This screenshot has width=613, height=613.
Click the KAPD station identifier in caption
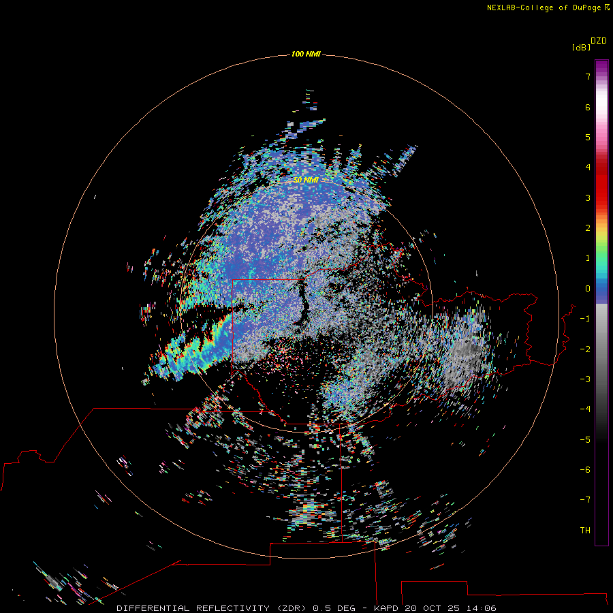click(386, 608)
